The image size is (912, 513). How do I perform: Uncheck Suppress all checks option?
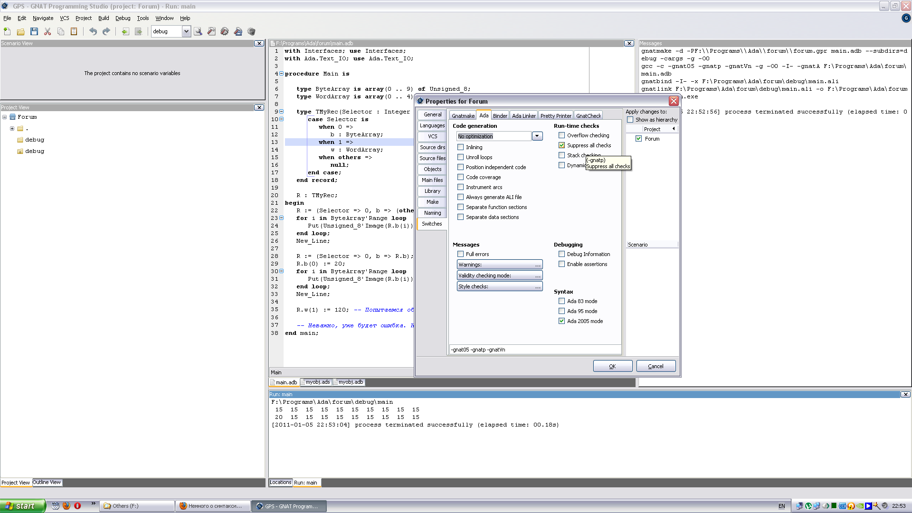561,145
